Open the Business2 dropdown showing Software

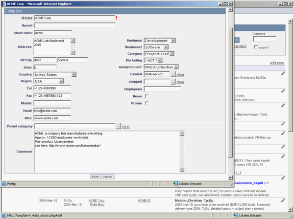(x=156, y=47)
